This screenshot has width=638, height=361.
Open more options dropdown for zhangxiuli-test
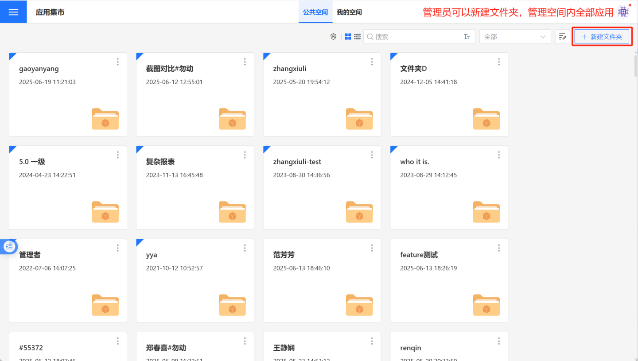(x=372, y=155)
